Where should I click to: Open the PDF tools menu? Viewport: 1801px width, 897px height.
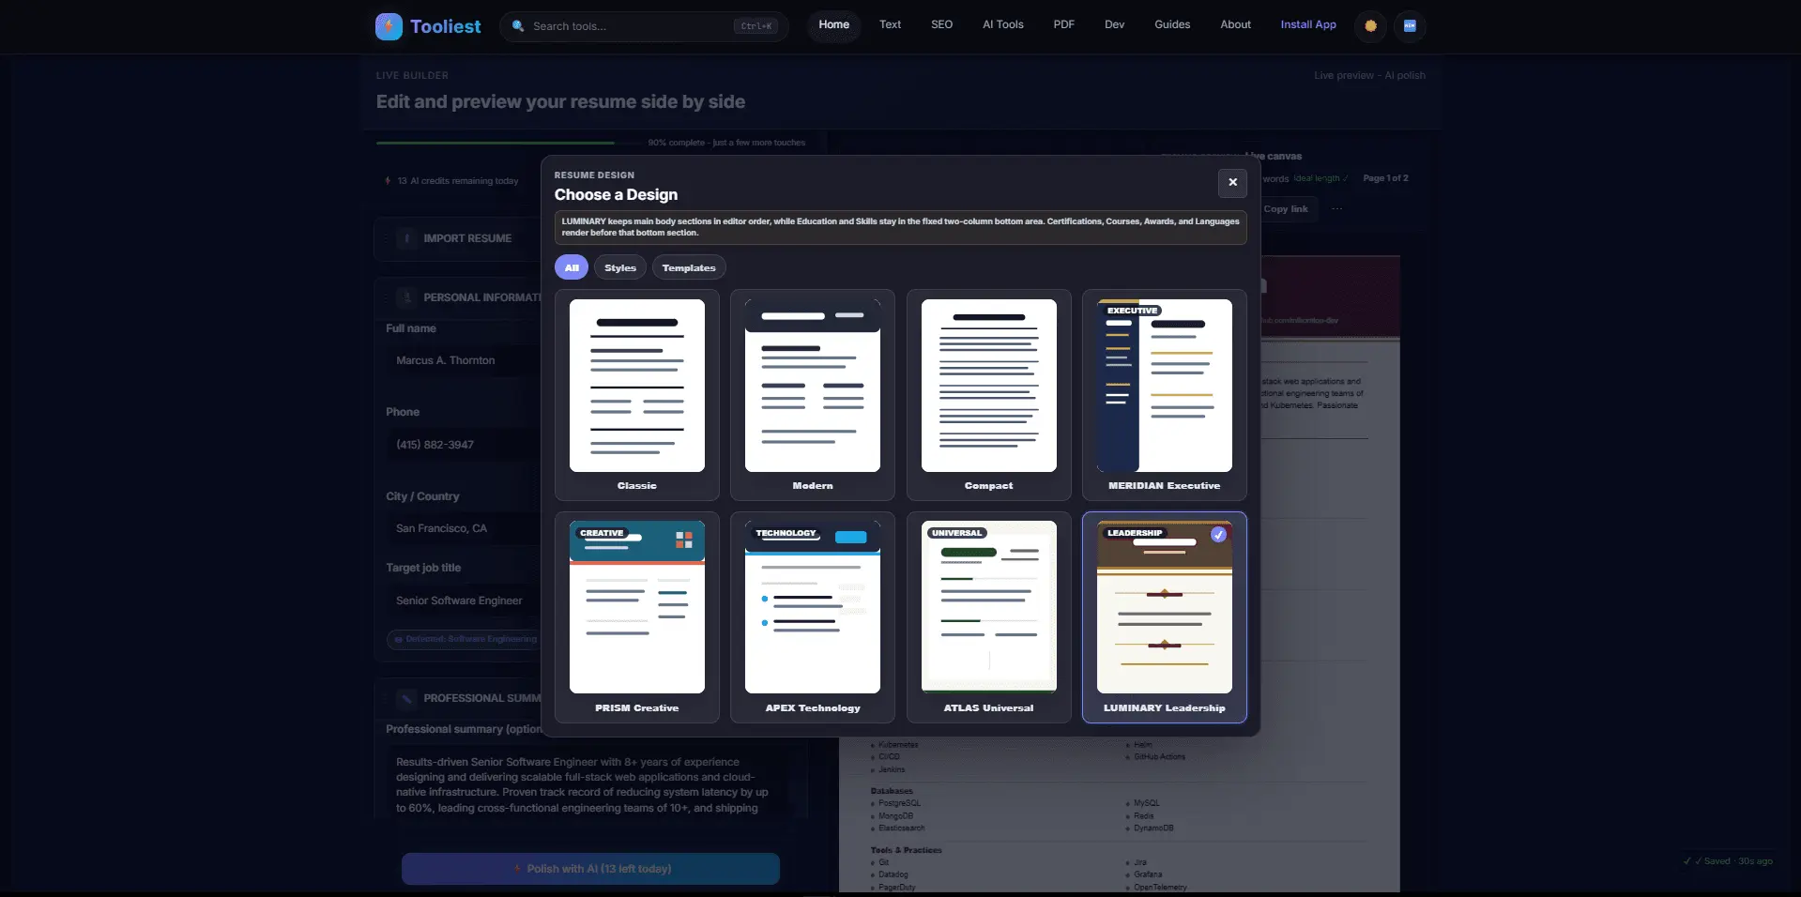1063,25
